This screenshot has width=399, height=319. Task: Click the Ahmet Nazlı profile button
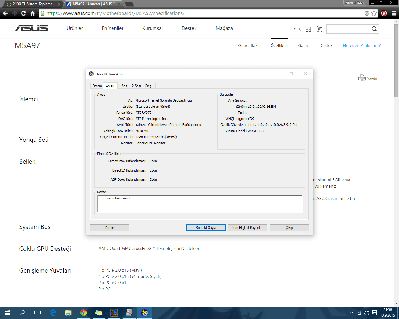[x=355, y=3]
